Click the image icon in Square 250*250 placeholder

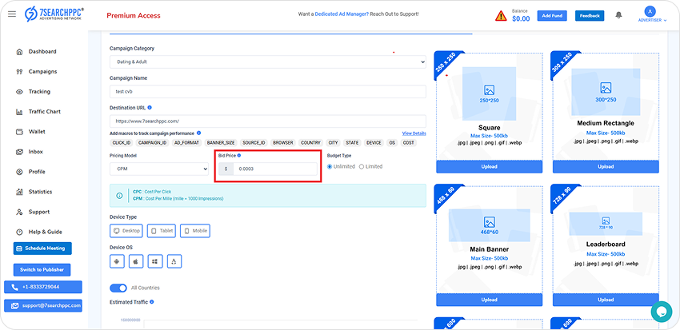click(x=489, y=90)
